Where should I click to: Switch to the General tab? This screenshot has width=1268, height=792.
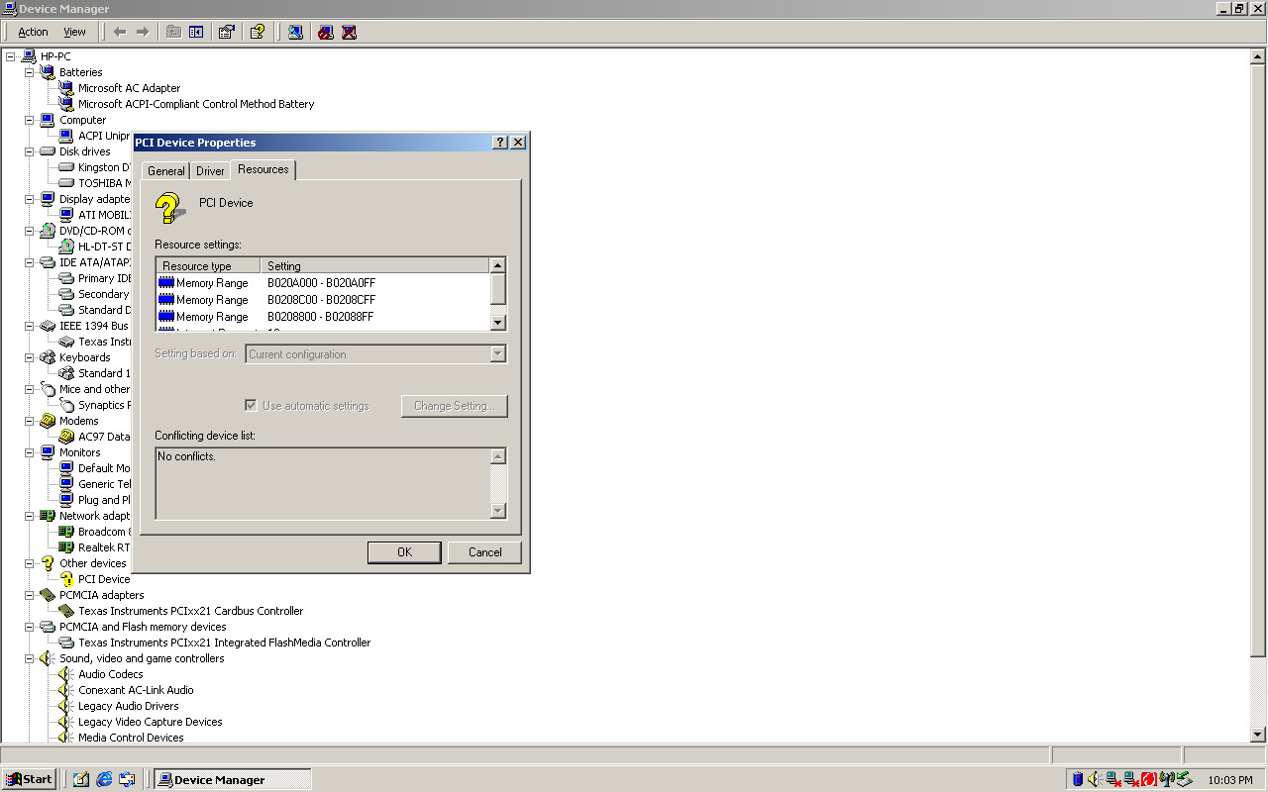click(x=165, y=171)
